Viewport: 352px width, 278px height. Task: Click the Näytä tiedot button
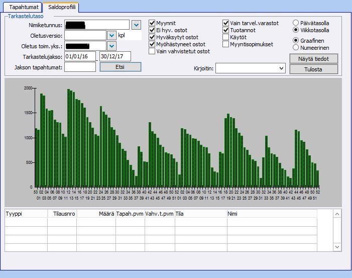314,59
